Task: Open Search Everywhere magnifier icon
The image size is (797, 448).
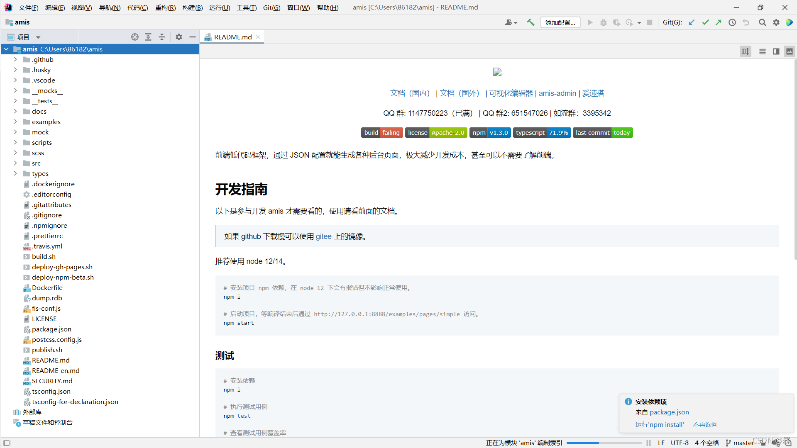Action: point(763,22)
